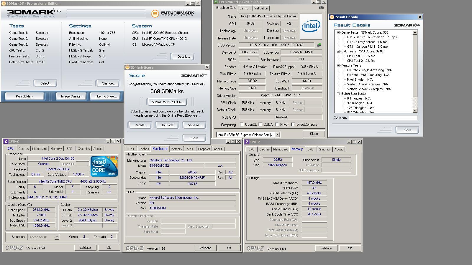Click scroll down arrow in Result Details
The image size is (472, 265).
(415, 110)
